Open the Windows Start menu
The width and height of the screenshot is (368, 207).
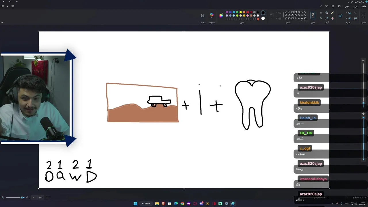135,204
